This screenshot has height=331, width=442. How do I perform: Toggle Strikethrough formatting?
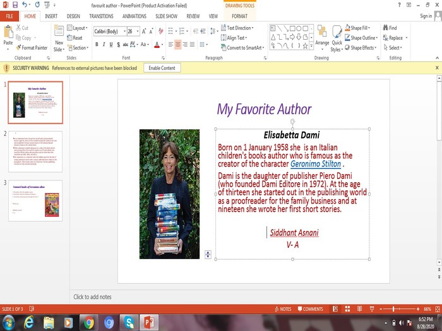(x=126, y=45)
